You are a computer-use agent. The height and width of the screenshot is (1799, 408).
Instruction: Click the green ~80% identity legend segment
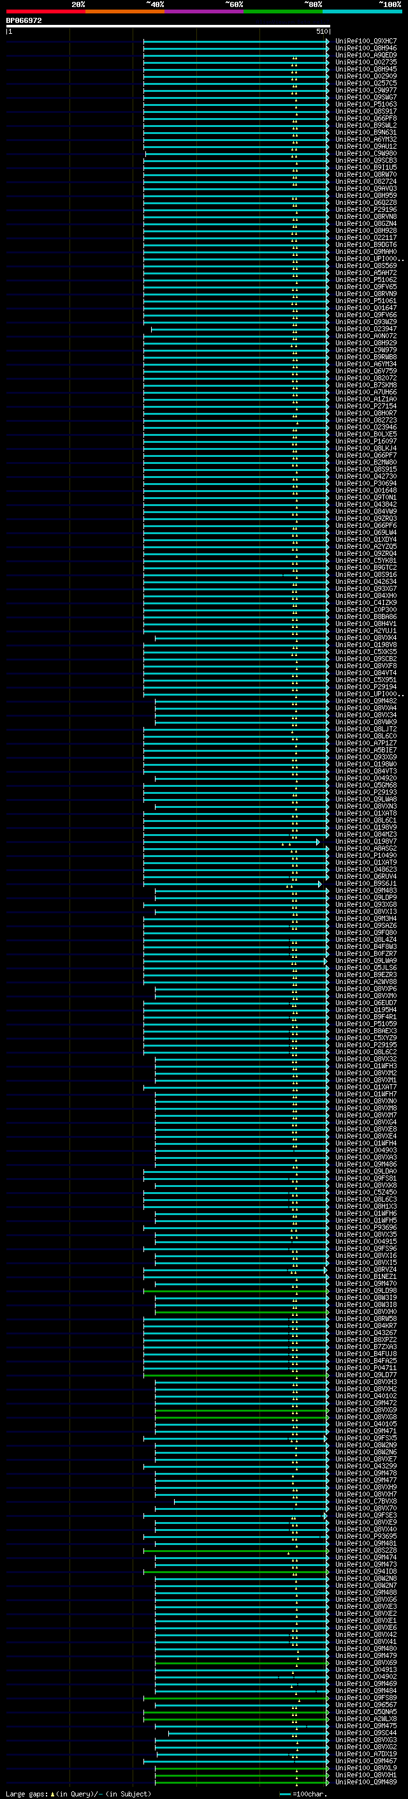(x=283, y=11)
